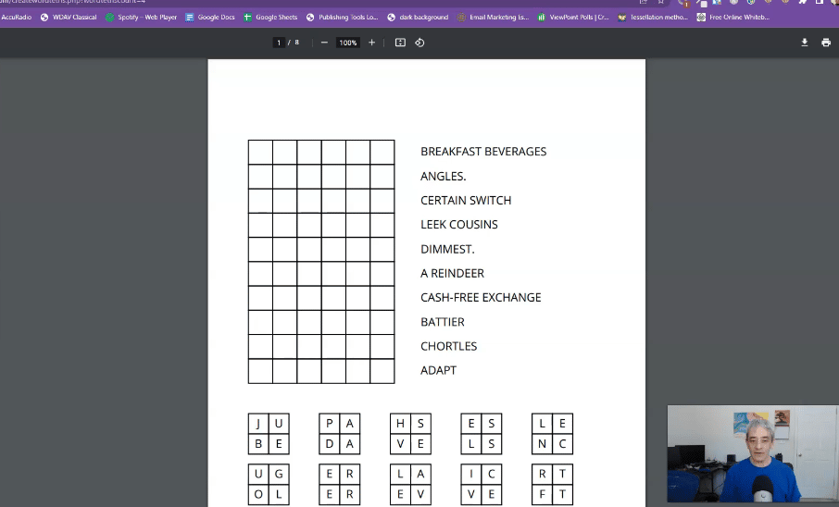Click the L A E V letter tile
This screenshot has height=507, width=839.
point(410,484)
